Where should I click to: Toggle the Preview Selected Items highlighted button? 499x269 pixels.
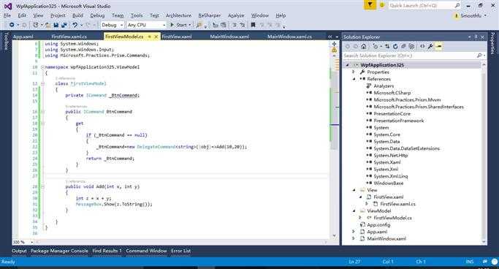tap(439, 47)
